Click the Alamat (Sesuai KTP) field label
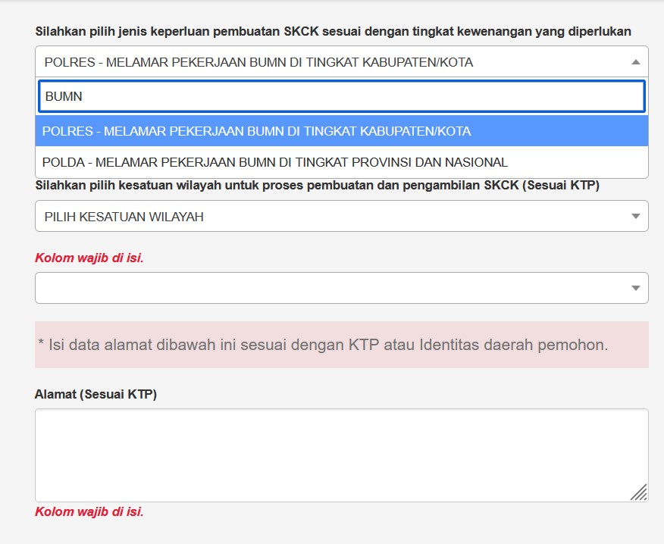664x544 pixels. (x=96, y=394)
